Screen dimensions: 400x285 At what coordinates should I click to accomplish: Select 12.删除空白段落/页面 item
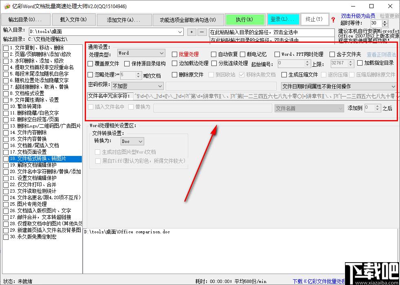click(35, 119)
